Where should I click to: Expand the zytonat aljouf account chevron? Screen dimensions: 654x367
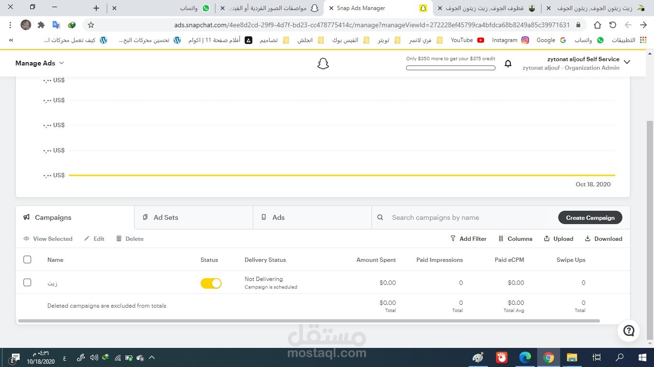[627, 62]
